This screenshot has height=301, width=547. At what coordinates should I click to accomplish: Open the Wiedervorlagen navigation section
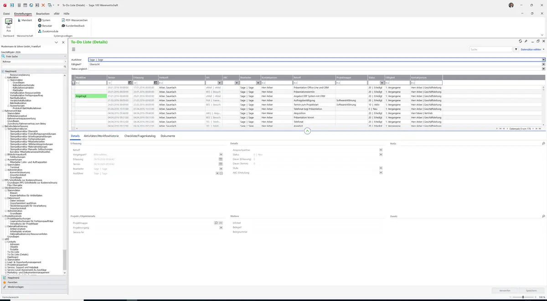33,287
